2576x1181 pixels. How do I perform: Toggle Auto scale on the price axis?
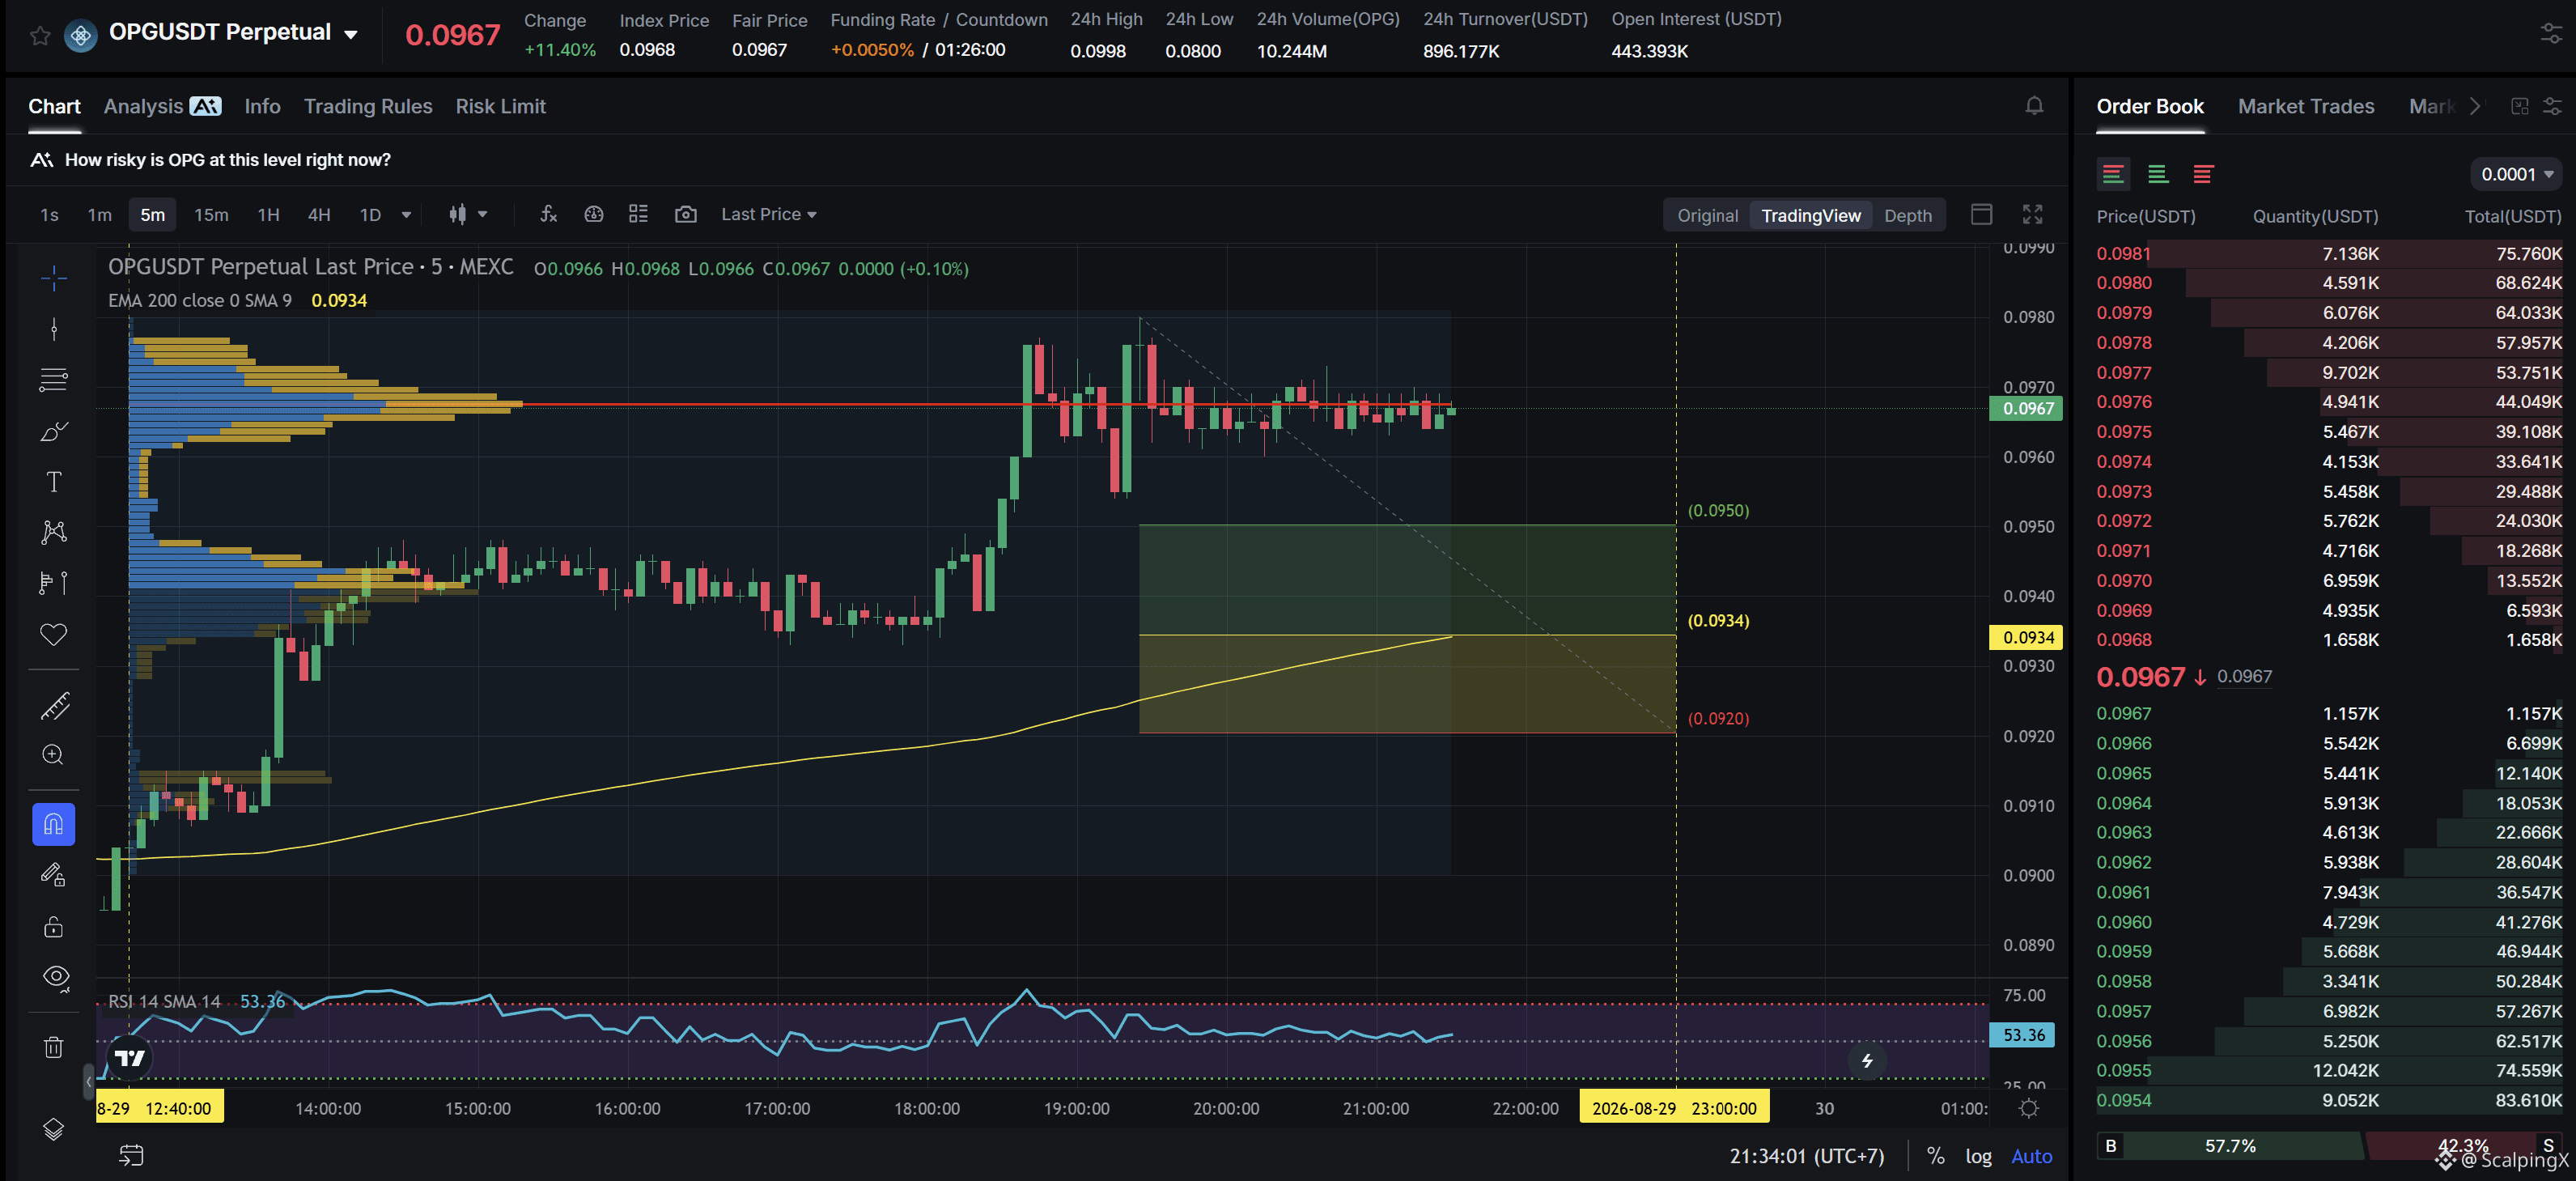pyautogui.click(x=2031, y=1156)
